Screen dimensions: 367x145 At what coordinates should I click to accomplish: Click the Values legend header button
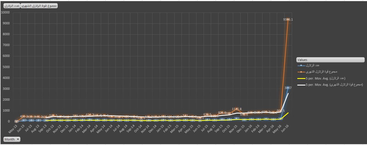click(x=330, y=60)
